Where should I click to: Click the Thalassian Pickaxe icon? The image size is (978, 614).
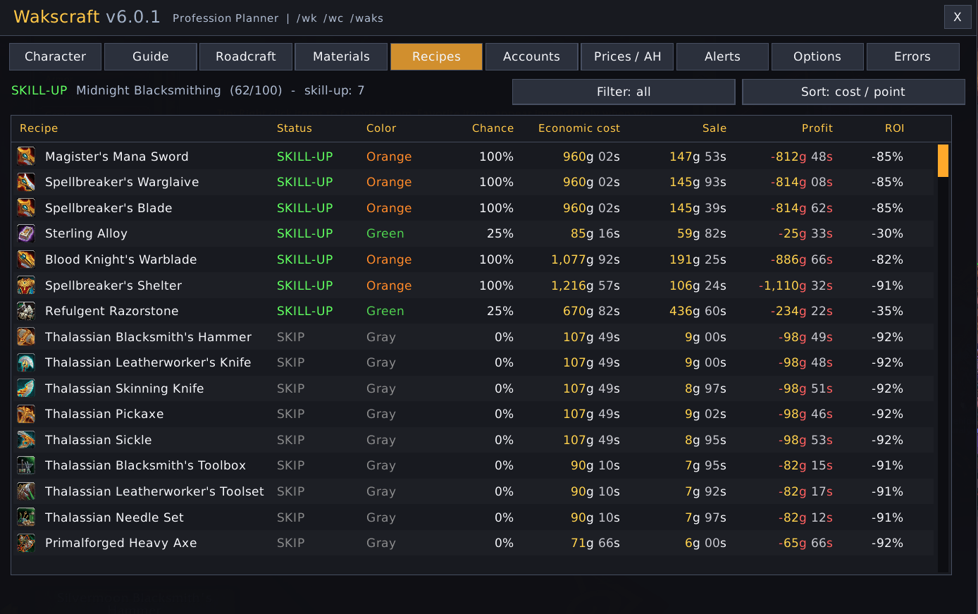coord(26,414)
